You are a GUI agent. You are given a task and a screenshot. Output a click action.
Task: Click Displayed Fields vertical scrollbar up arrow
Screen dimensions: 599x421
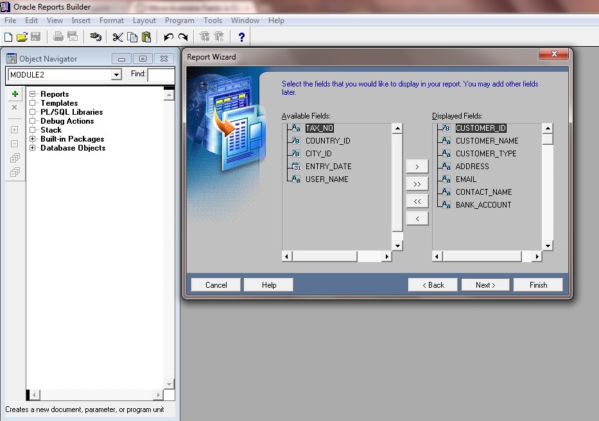548,128
